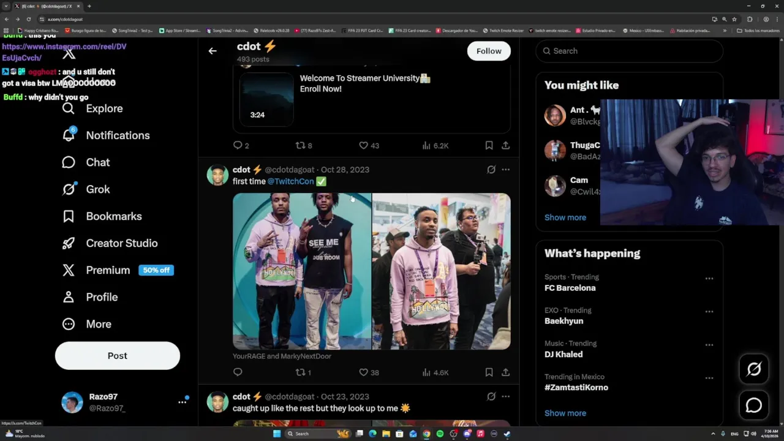Open the left TwitchCon photo
The image size is (784, 441).
coord(302,271)
